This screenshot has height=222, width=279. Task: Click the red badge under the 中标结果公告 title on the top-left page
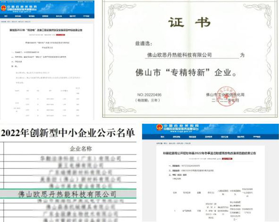(60, 35)
